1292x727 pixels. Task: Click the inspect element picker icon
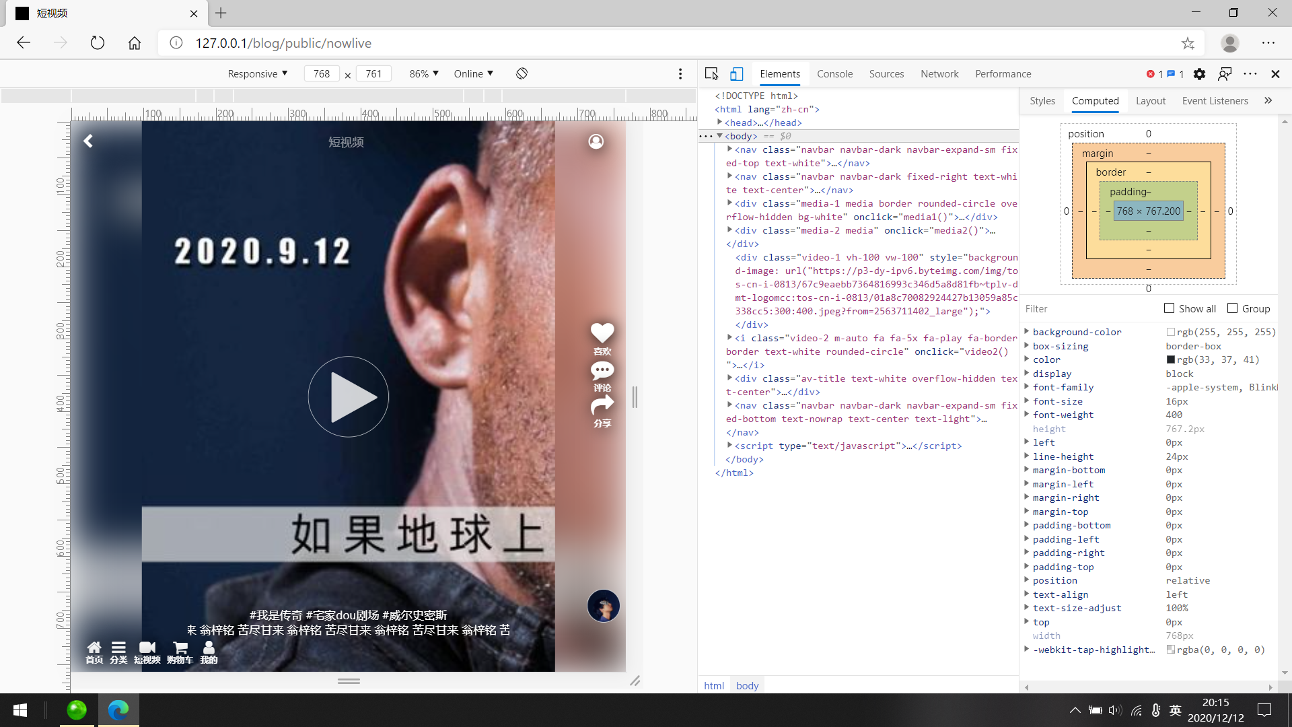(711, 74)
